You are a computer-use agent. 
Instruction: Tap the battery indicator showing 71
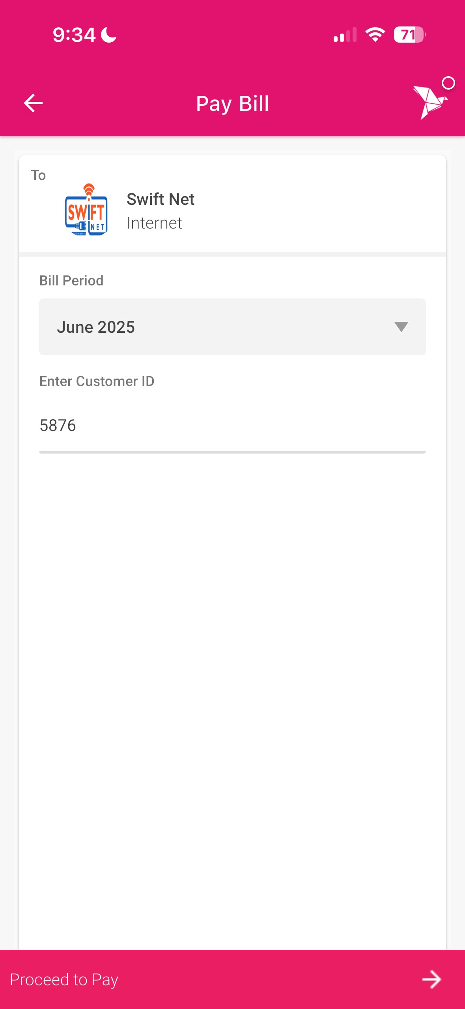coord(409,35)
